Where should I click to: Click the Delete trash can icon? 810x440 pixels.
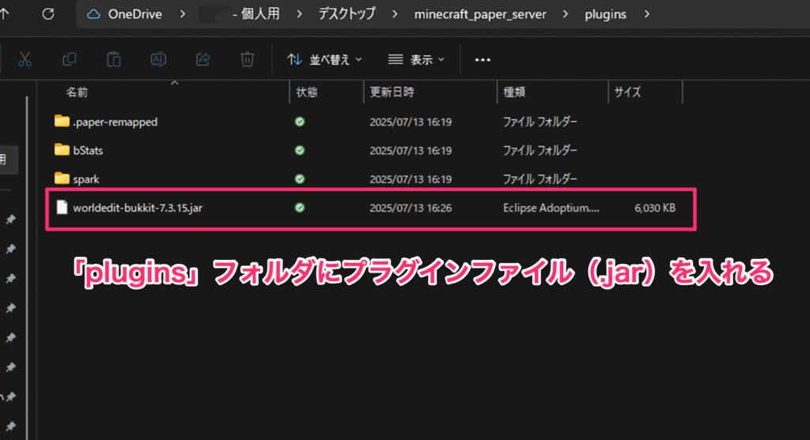[248, 60]
